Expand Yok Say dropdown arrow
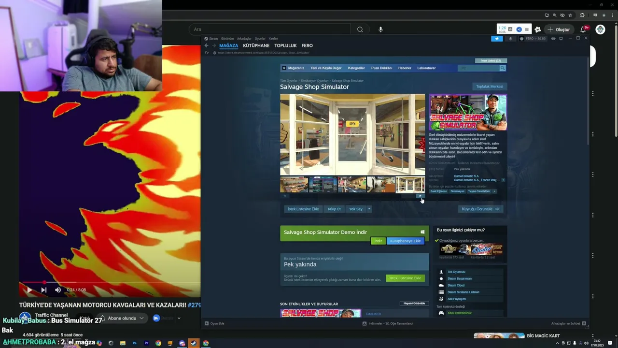Viewport: 618px width, 348px height. (369, 209)
